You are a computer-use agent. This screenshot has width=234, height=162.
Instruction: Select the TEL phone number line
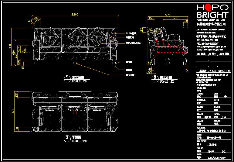coord(207,40)
